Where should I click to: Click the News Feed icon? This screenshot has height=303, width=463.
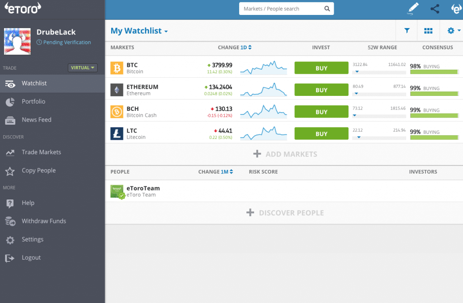(x=10, y=120)
